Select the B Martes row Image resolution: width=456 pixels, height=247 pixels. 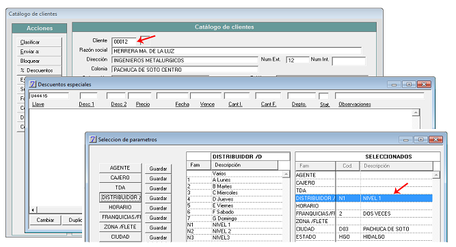pyautogui.click(x=234, y=186)
